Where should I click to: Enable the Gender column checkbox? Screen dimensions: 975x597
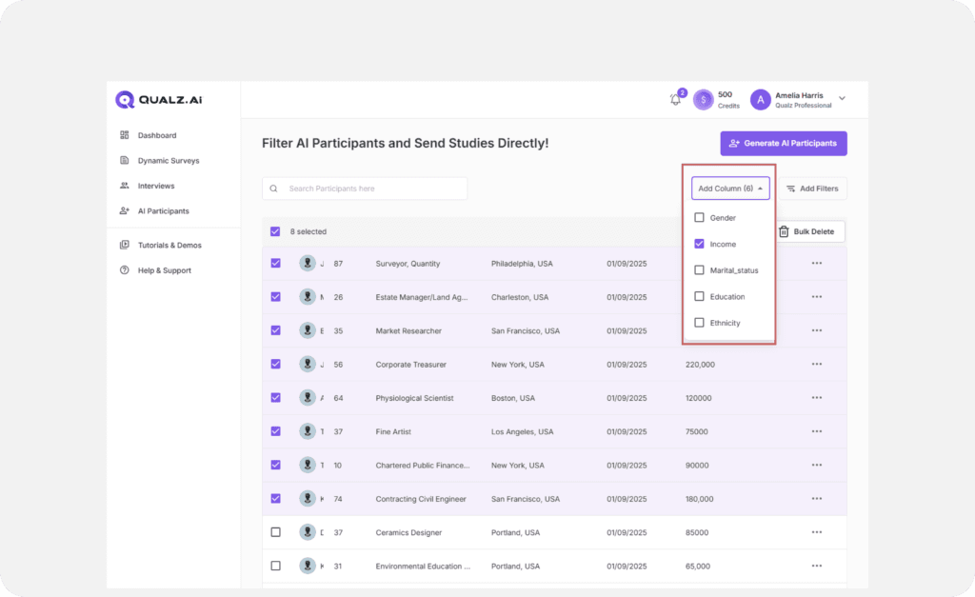(x=700, y=218)
